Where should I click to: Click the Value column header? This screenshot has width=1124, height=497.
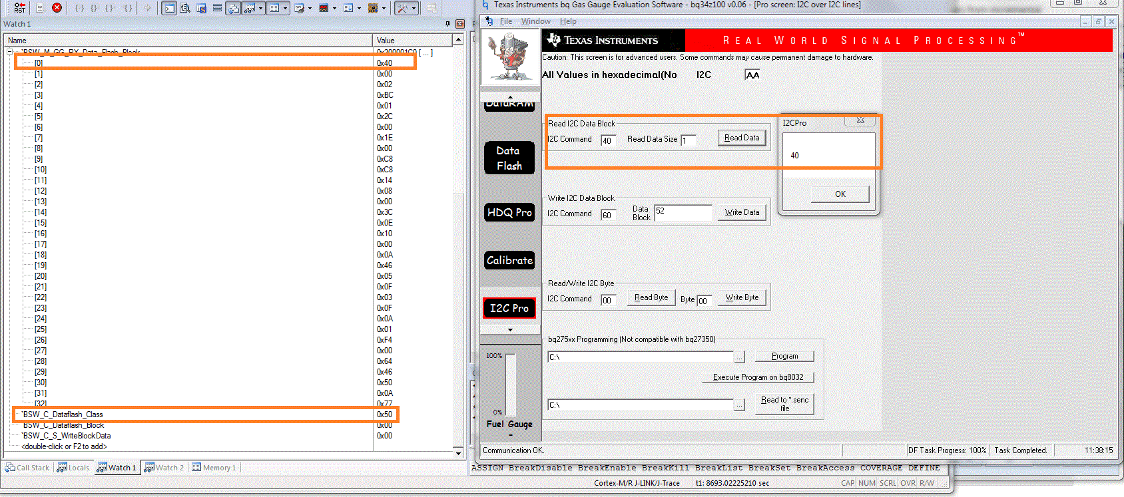pyautogui.click(x=412, y=41)
